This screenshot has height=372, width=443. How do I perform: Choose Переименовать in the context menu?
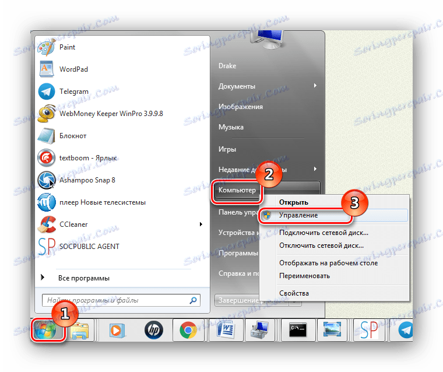coord(304,276)
